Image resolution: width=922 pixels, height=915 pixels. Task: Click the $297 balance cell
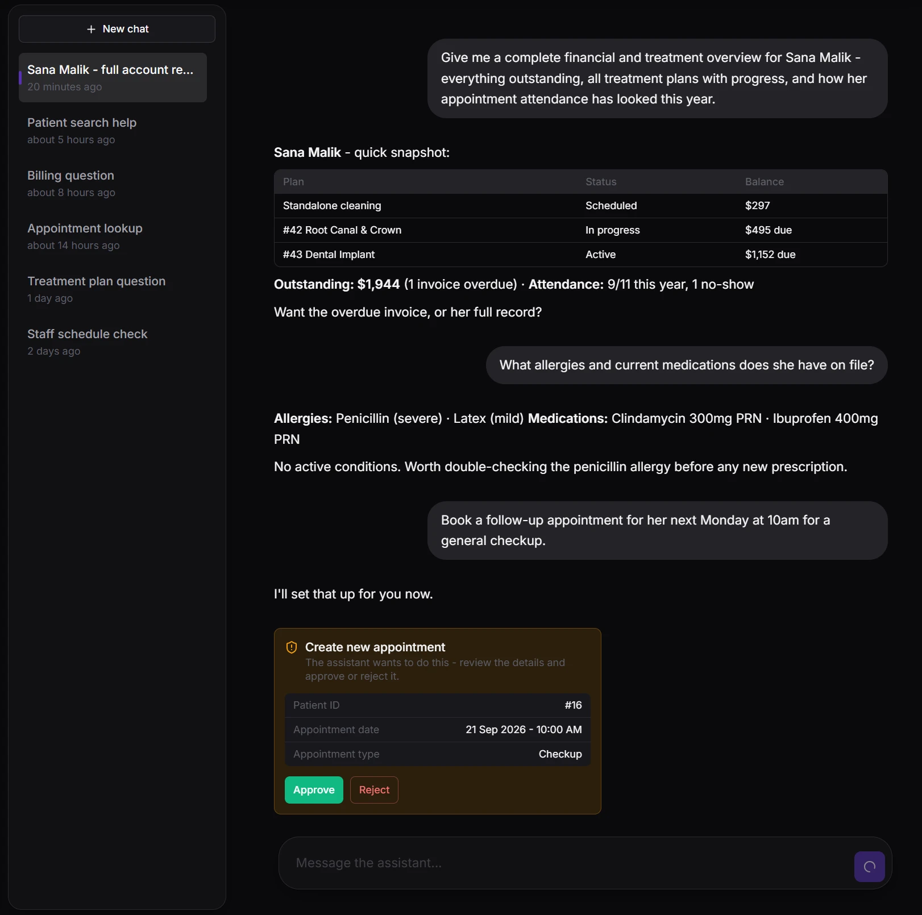tap(757, 206)
